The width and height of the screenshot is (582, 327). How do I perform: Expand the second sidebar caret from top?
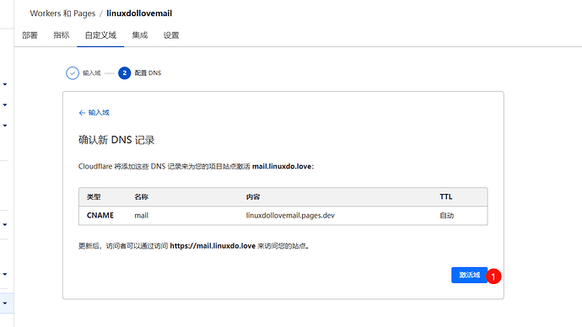click(x=5, y=105)
